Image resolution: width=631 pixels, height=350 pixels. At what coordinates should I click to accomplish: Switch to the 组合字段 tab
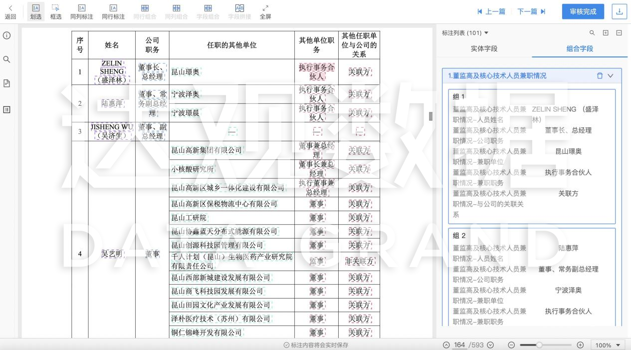pyautogui.click(x=580, y=48)
